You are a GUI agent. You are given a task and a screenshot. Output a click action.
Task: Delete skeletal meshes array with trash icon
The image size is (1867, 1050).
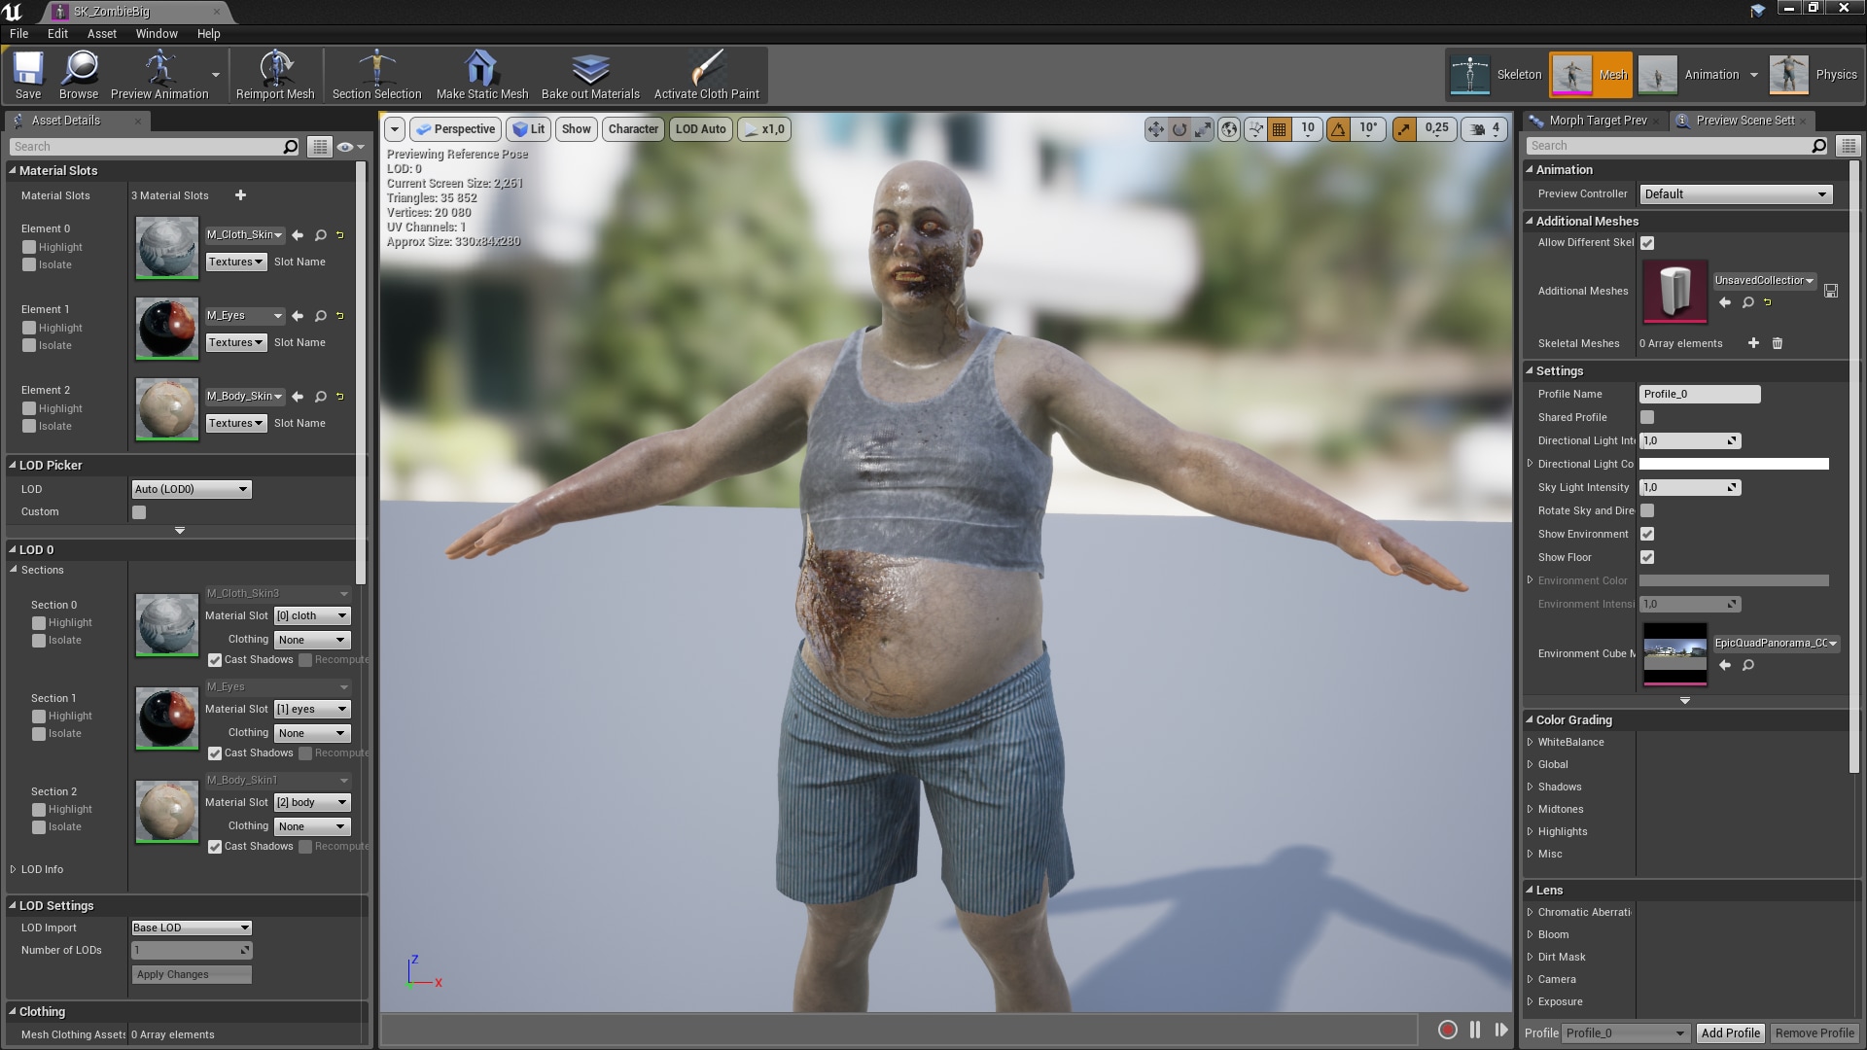tap(1777, 343)
